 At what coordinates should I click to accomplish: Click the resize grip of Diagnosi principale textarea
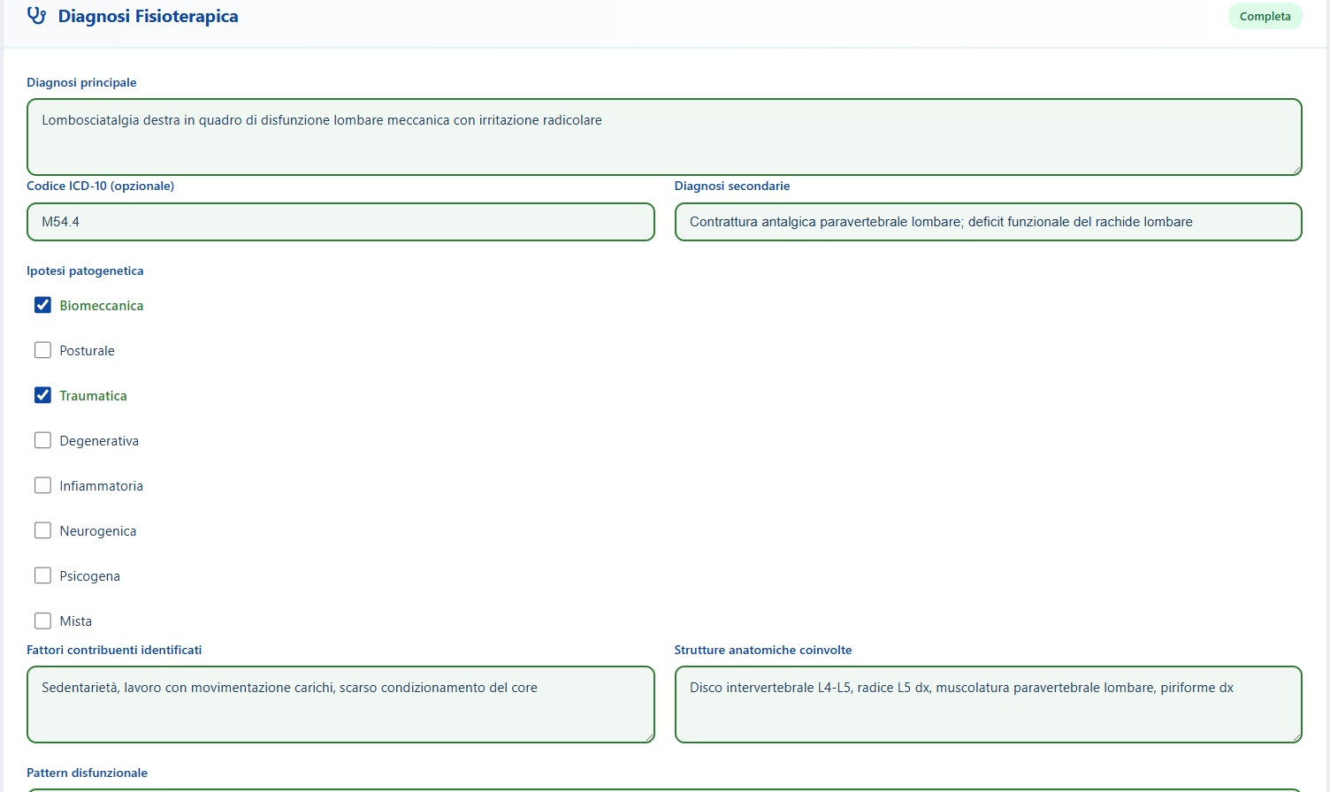1296,170
